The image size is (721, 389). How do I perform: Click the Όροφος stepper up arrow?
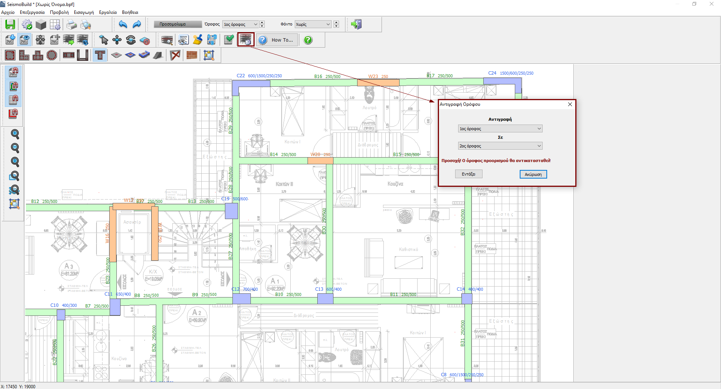click(x=262, y=23)
